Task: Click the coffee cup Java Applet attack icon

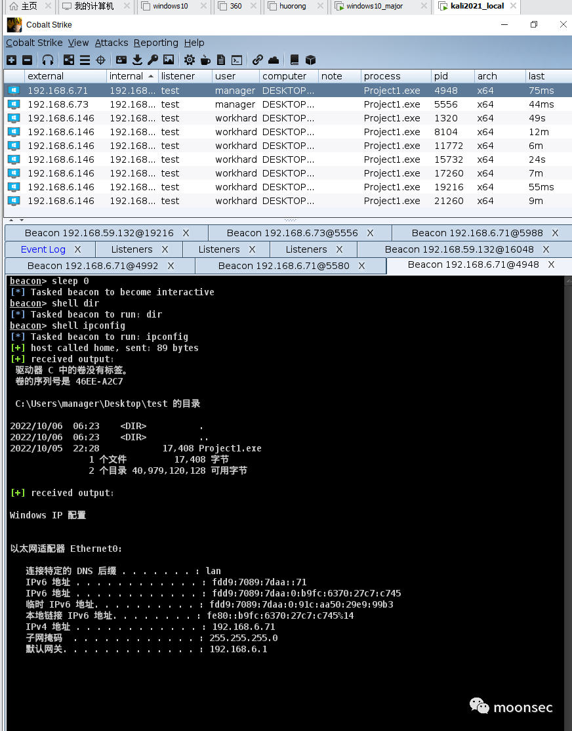Action: click(x=205, y=60)
